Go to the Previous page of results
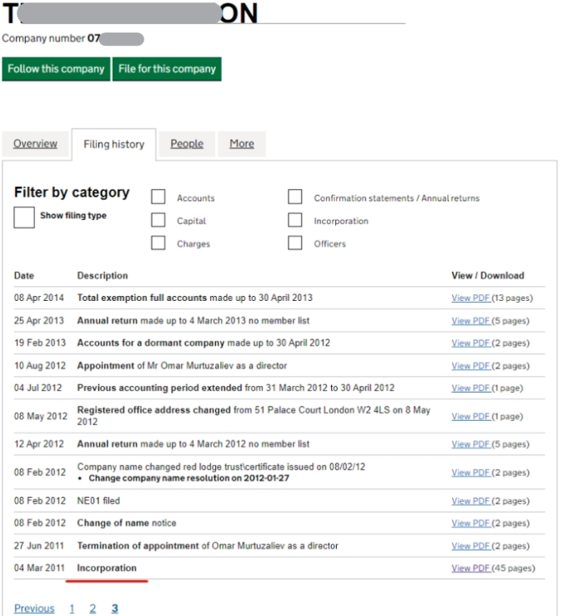This screenshot has width=563, height=616. [34, 608]
